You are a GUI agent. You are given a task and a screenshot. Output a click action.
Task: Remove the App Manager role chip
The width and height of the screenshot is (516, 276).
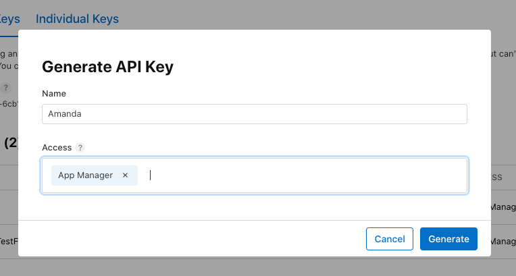125,175
